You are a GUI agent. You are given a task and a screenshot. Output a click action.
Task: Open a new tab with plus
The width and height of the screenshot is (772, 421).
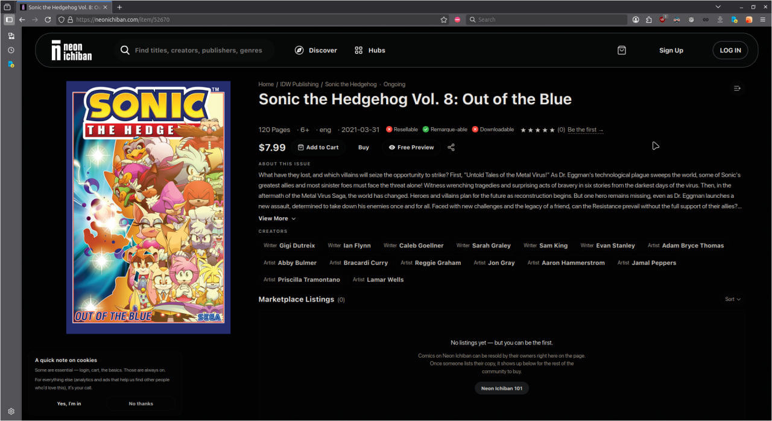(x=119, y=7)
